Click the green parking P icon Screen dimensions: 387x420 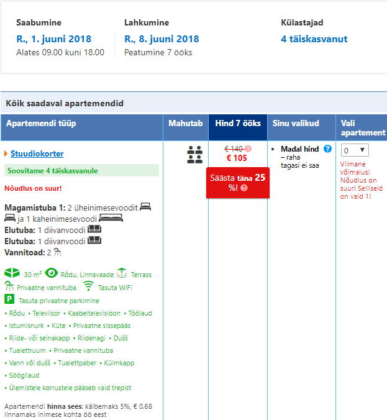pyautogui.click(x=9, y=299)
